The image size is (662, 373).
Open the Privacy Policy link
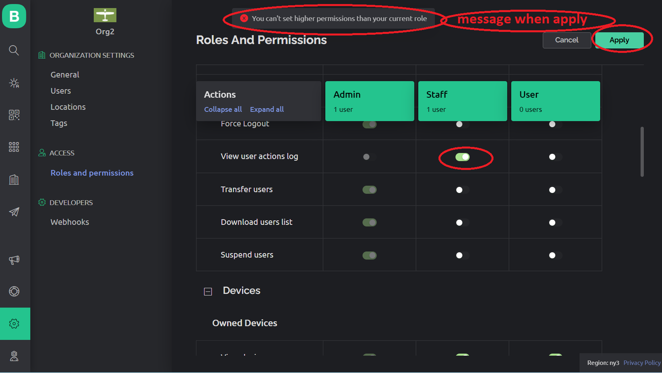pyautogui.click(x=642, y=363)
